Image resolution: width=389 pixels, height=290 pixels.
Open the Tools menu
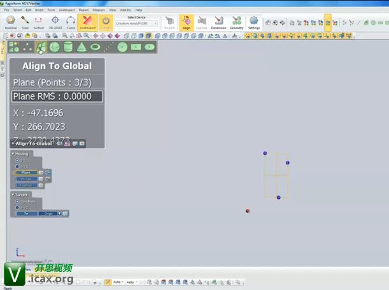[x=51, y=10]
